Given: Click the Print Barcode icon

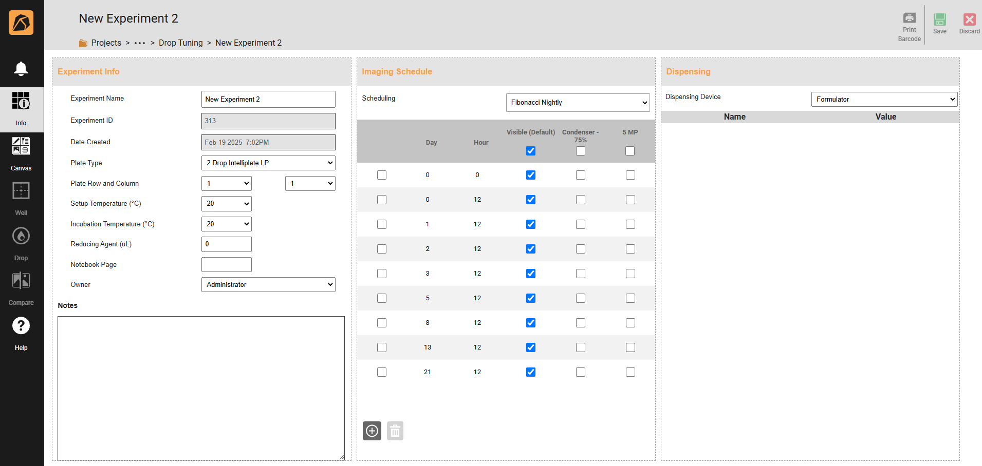Looking at the screenshot, I should tap(909, 18).
